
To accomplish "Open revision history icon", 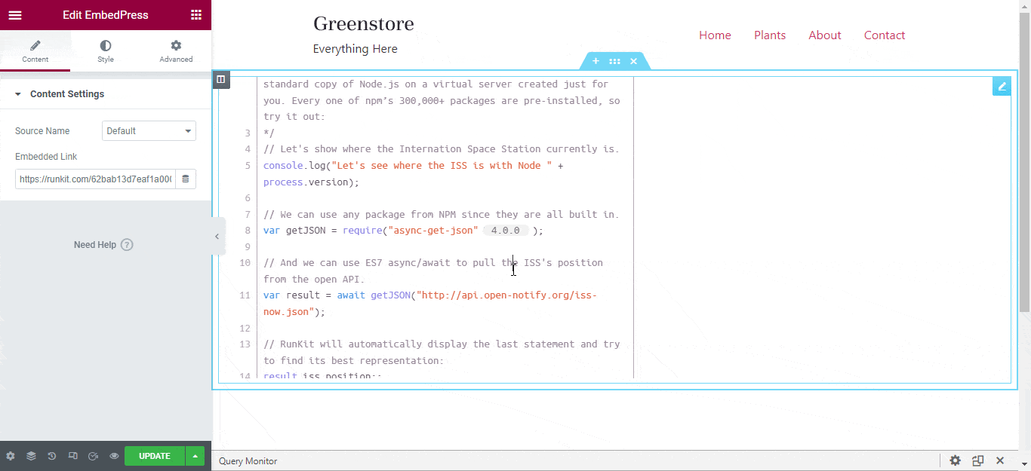I will click(51, 456).
